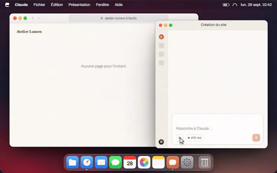Viewport: 277px width, 173px height.
Task: Open the Trash in the dock
Action: pos(204,162)
